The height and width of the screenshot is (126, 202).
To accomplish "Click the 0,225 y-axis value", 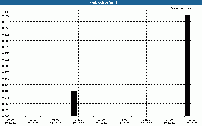I will 6,60.
